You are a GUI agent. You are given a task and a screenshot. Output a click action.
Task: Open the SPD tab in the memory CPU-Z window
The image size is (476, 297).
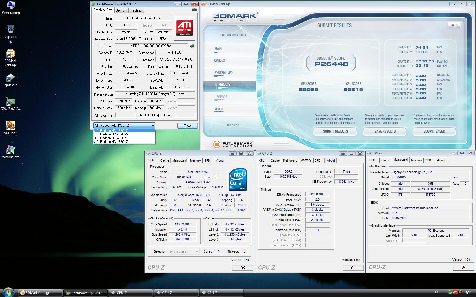pos(318,160)
